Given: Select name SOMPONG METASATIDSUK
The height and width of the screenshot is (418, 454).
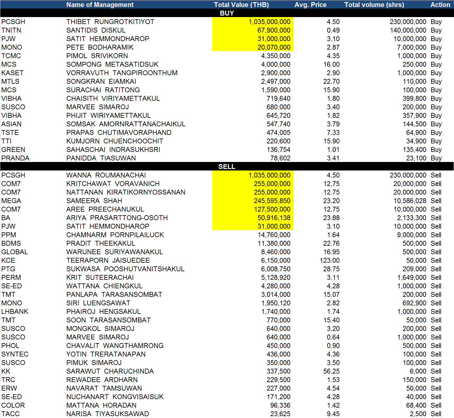Looking at the screenshot, I should click(113, 64).
